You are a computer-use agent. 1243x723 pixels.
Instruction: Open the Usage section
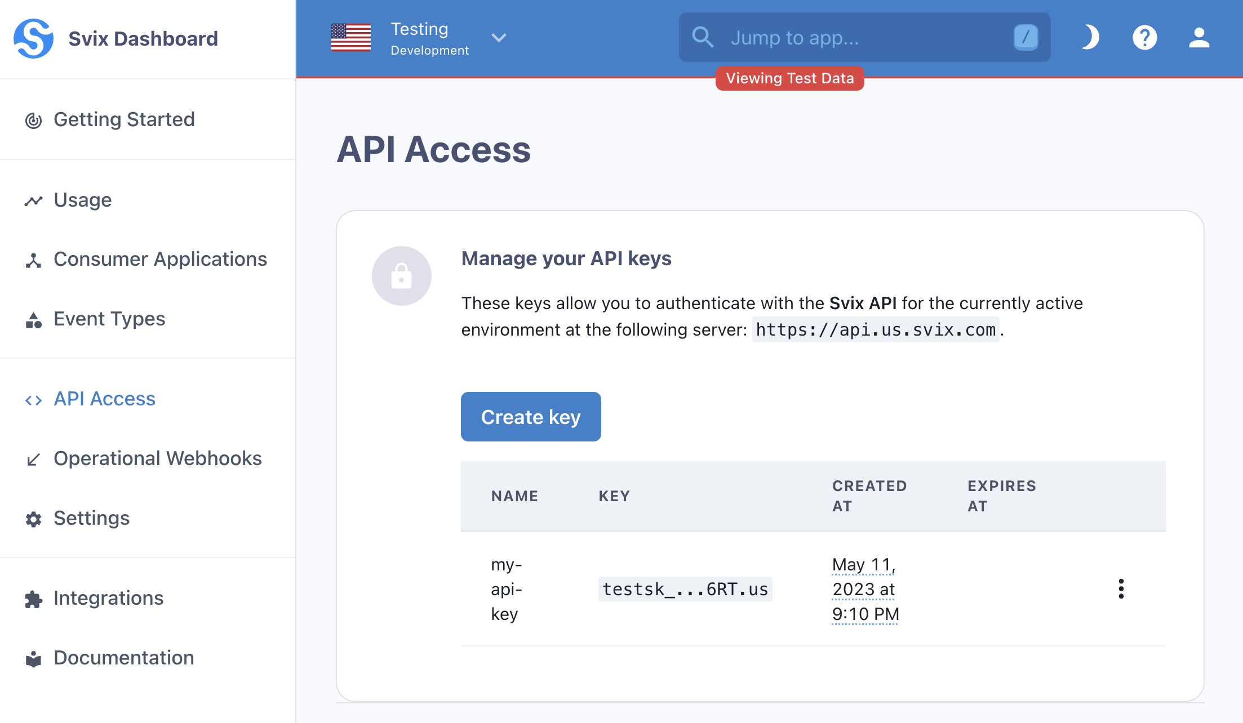click(82, 200)
